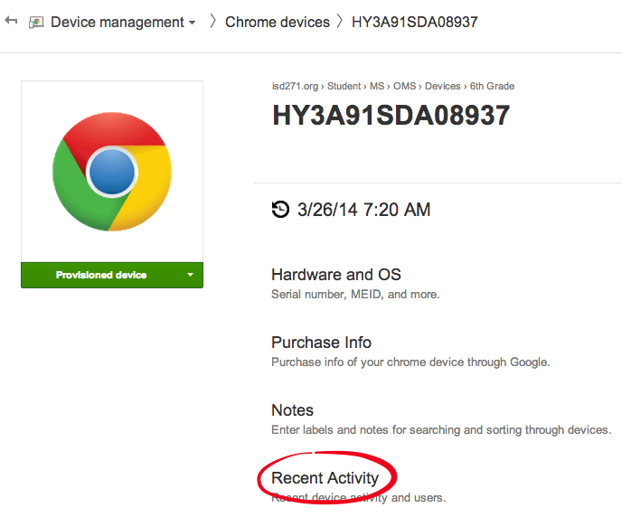Screen dimensions: 622x517
Task: Select HY3A91SDA08937 in top breadcrumb
Action: tap(414, 22)
